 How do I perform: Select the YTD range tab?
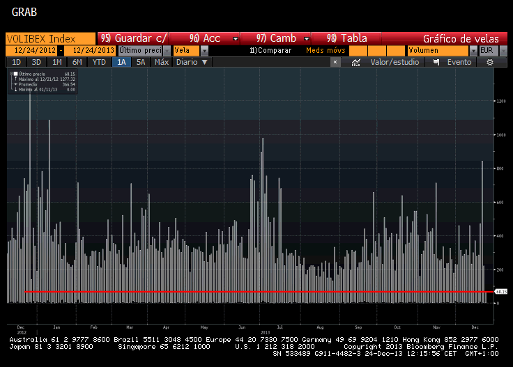(99, 62)
